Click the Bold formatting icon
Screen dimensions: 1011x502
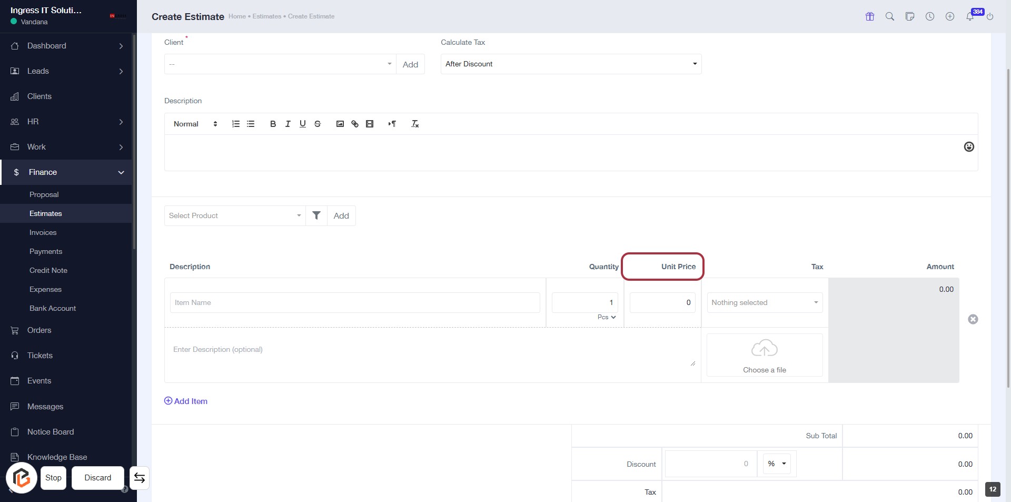tap(273, 124)
